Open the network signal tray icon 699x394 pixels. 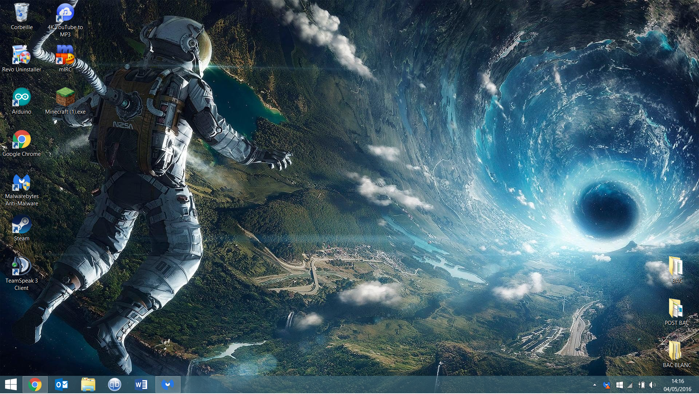pos(630,385)
